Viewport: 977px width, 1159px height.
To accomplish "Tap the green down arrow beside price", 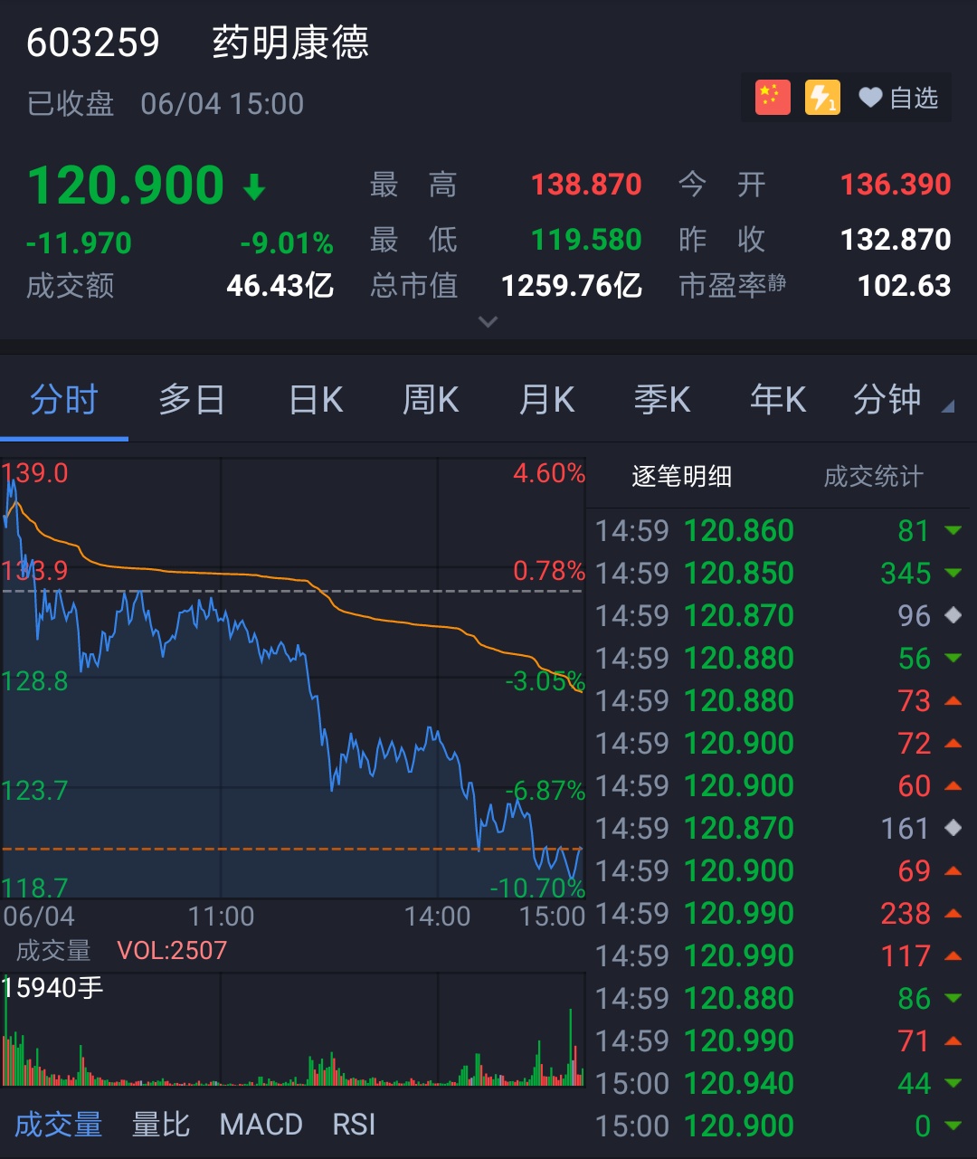I will point(254,187).
